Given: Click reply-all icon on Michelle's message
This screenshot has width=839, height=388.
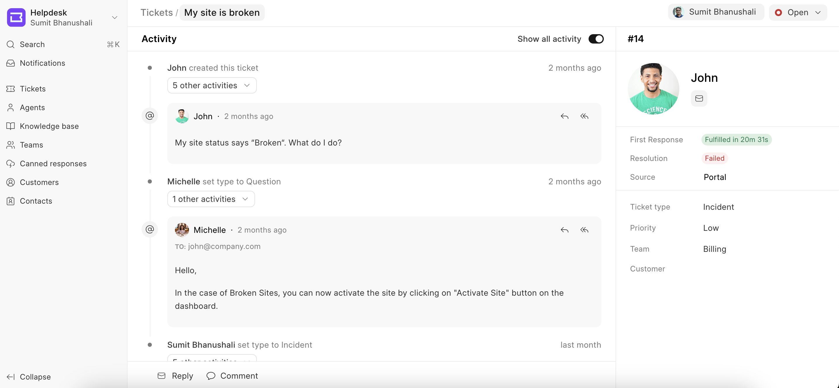Looking at the screenshot, I should pyautogui.click(x=584, y=230).
